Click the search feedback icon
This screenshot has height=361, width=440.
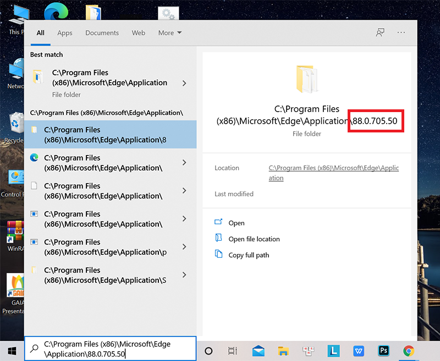click(380, 32)
